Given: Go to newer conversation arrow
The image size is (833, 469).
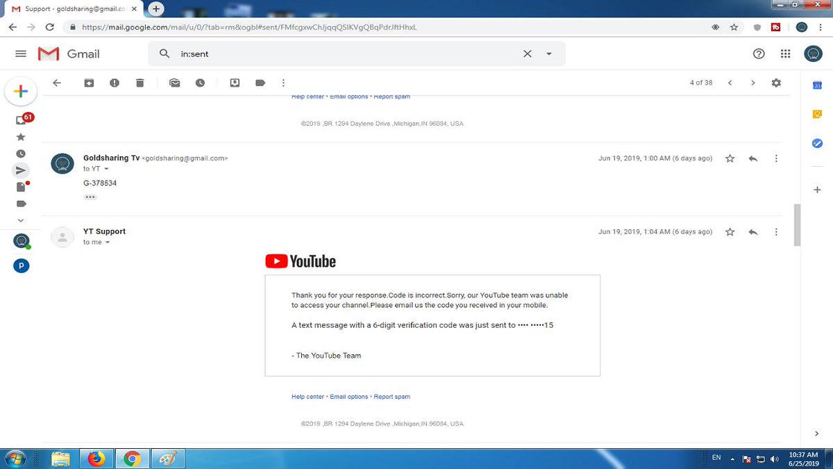Looking at the screenshot, I should [x=730, y=83].
